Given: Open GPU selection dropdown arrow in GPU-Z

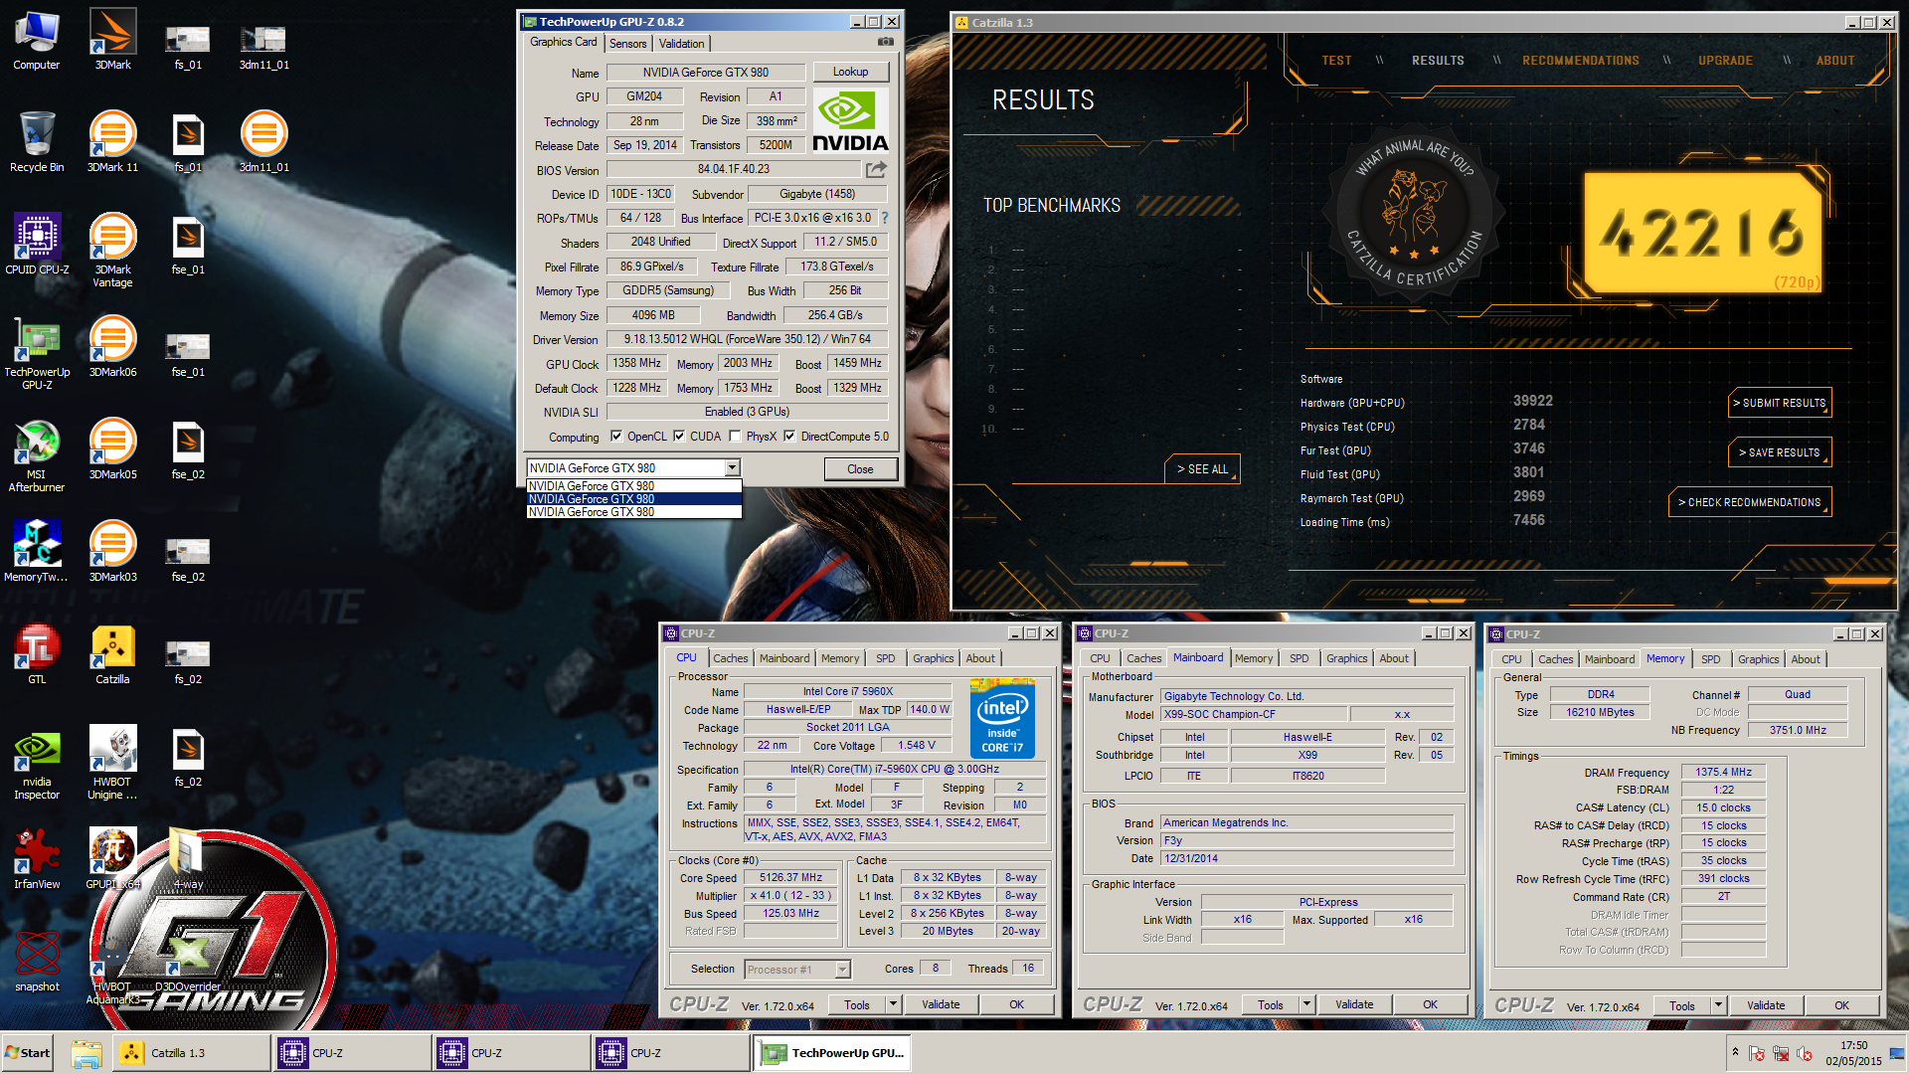Looking at the screenshot, I should [x=732, y=467].
